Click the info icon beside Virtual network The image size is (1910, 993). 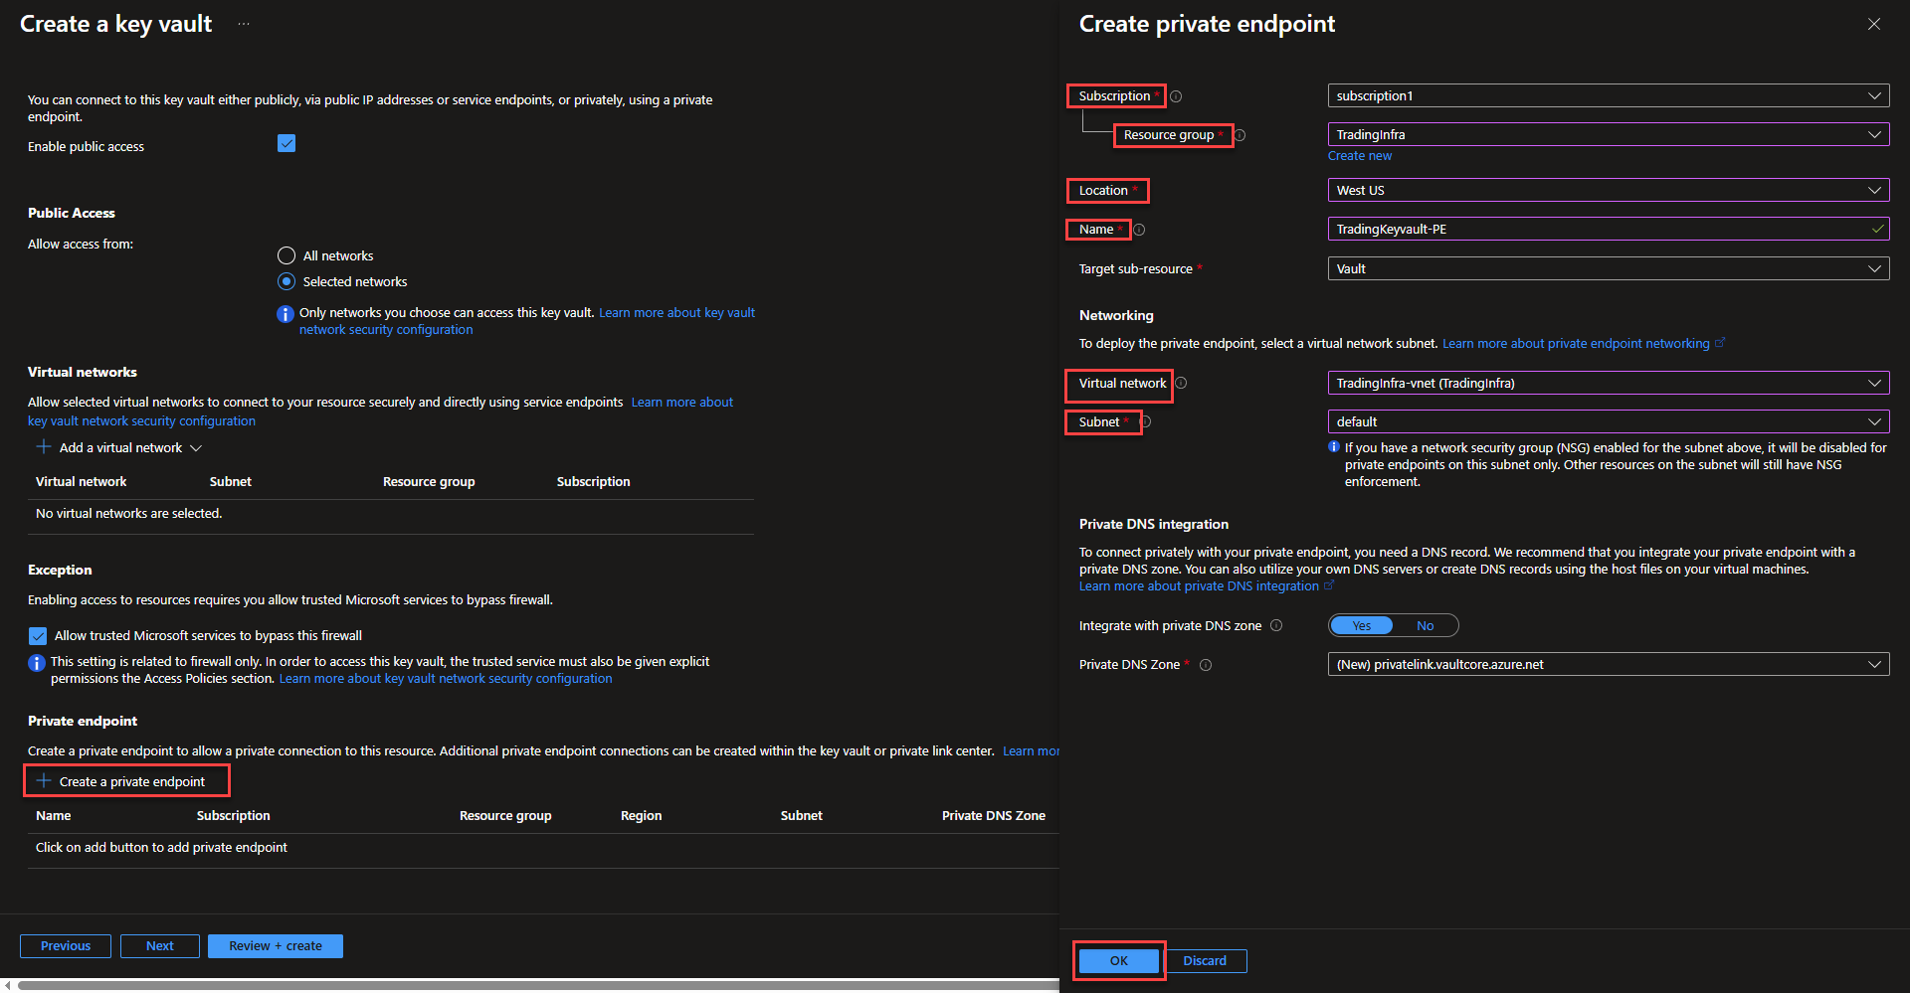(1181, 383)
